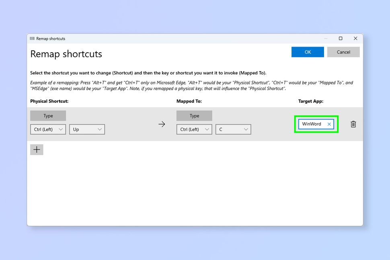Viewport: 390px width, 260px height.
Task: Clear the WinWord target app field
Action: (329, 124)
